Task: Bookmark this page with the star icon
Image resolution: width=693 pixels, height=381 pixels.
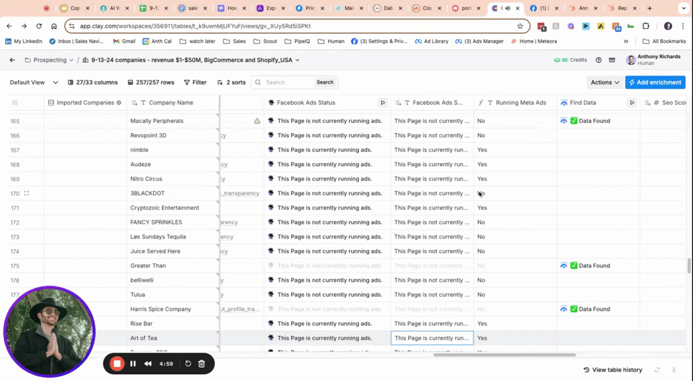Action: [520, 26]
